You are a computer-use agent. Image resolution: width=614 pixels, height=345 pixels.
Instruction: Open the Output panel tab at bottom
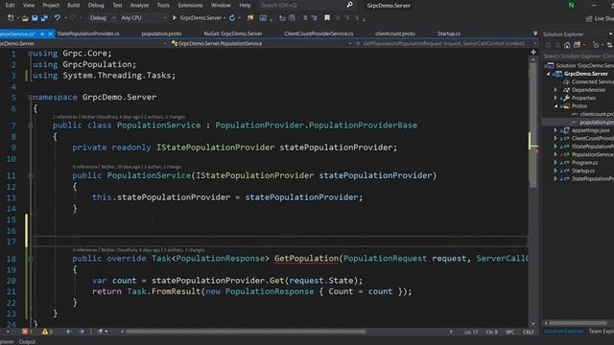click(x=27, y=341)
